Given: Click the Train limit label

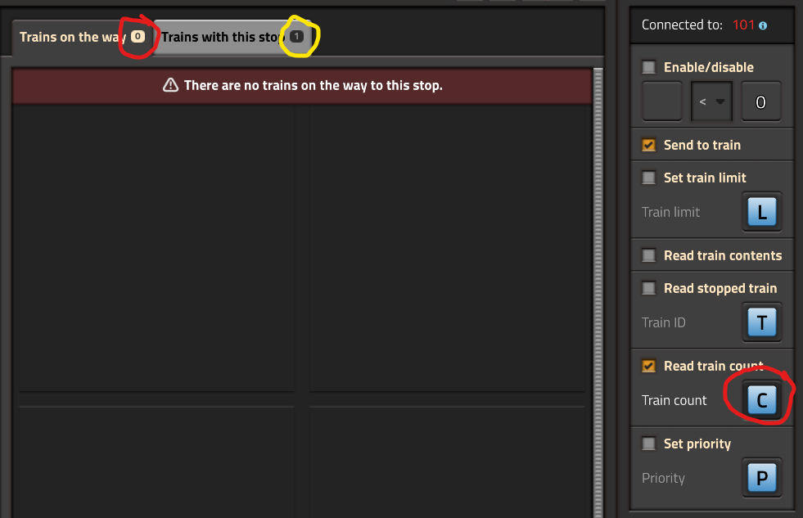Looking at the screenshot, I should coord(670,212).
